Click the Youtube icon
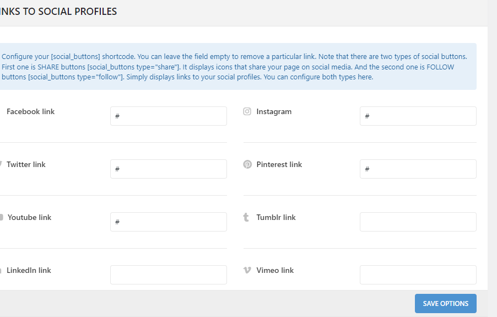The height and width of the screenshot is (317, 497). pyautogui.click(x=2, y=217)
